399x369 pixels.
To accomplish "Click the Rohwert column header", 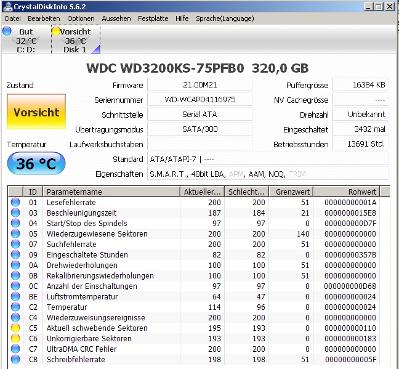I will [346, 192].
